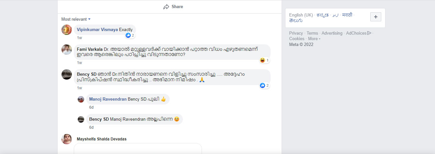Open Manoj Raveendran's profile name link
435x154 pixels.
(x=108, y=99)
